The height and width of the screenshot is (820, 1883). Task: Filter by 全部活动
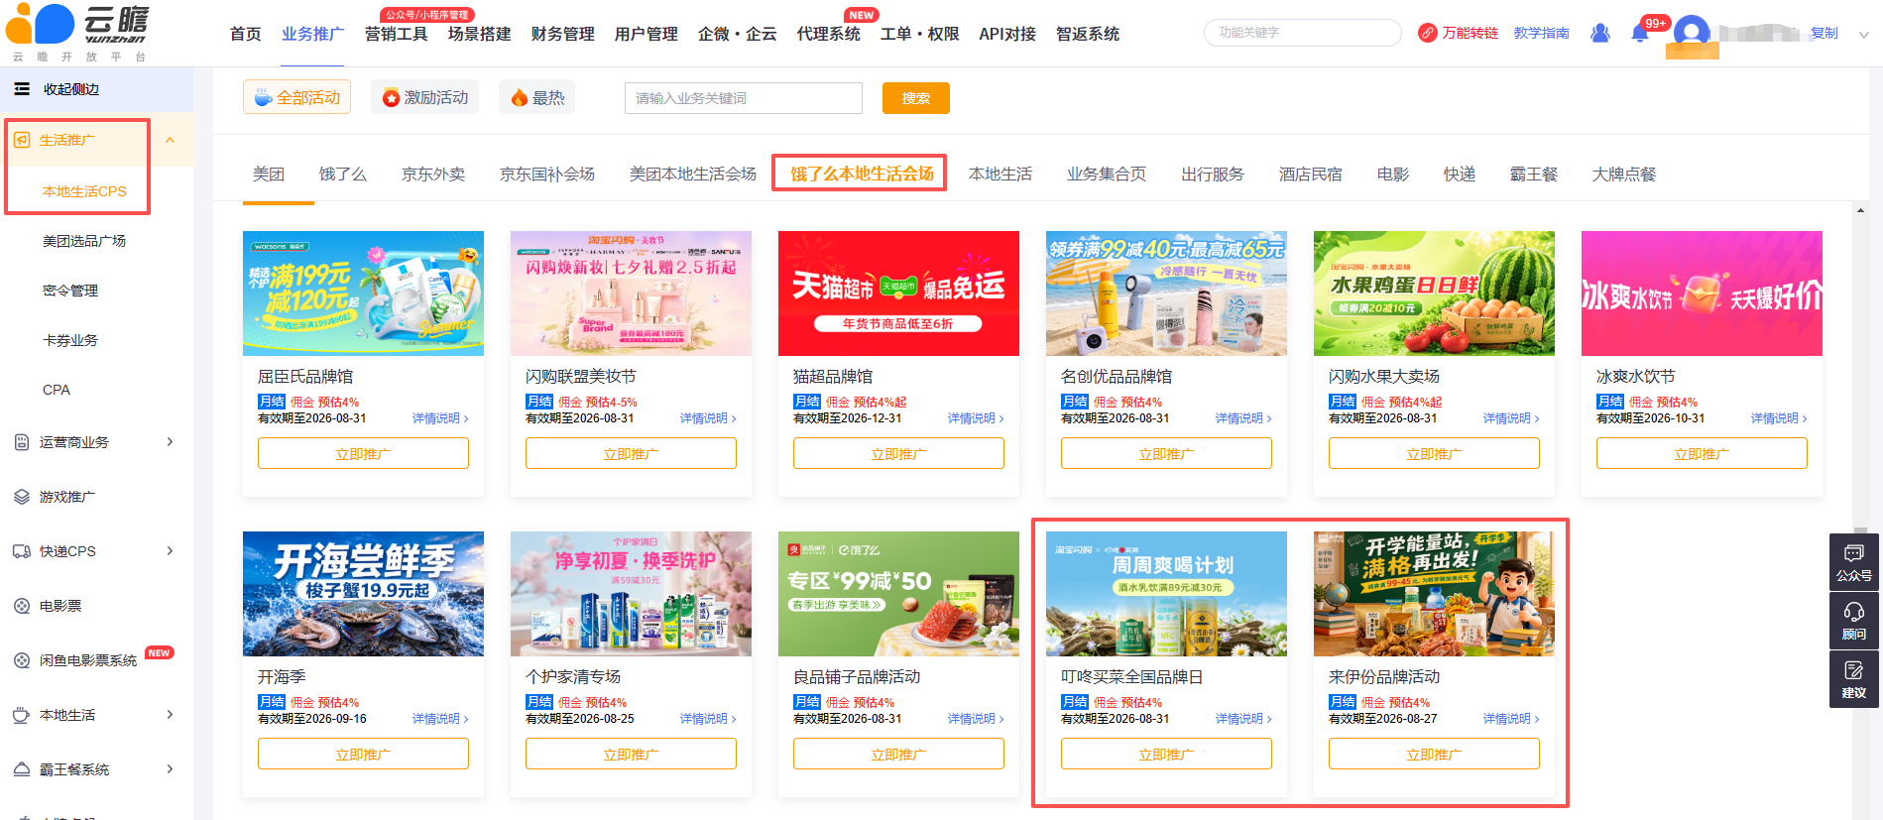pyautogui.click(x=296, y=97)
